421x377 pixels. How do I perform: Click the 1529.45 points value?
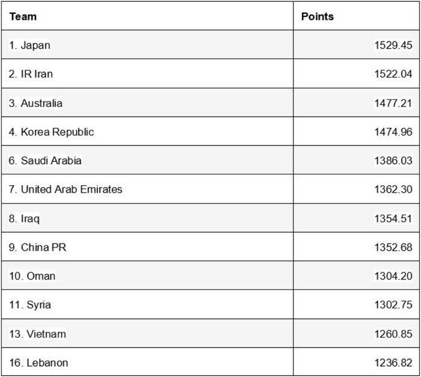(393, 45)
